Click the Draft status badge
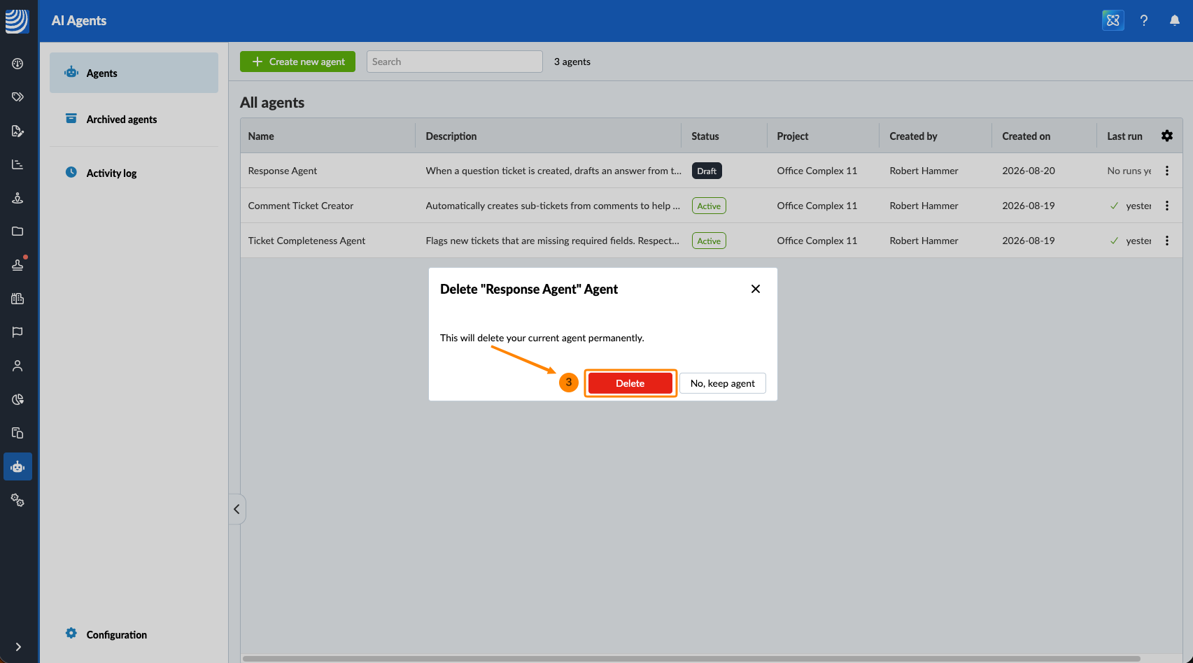This screenshot has height=663, width=1193. click(x=707, y=171)
